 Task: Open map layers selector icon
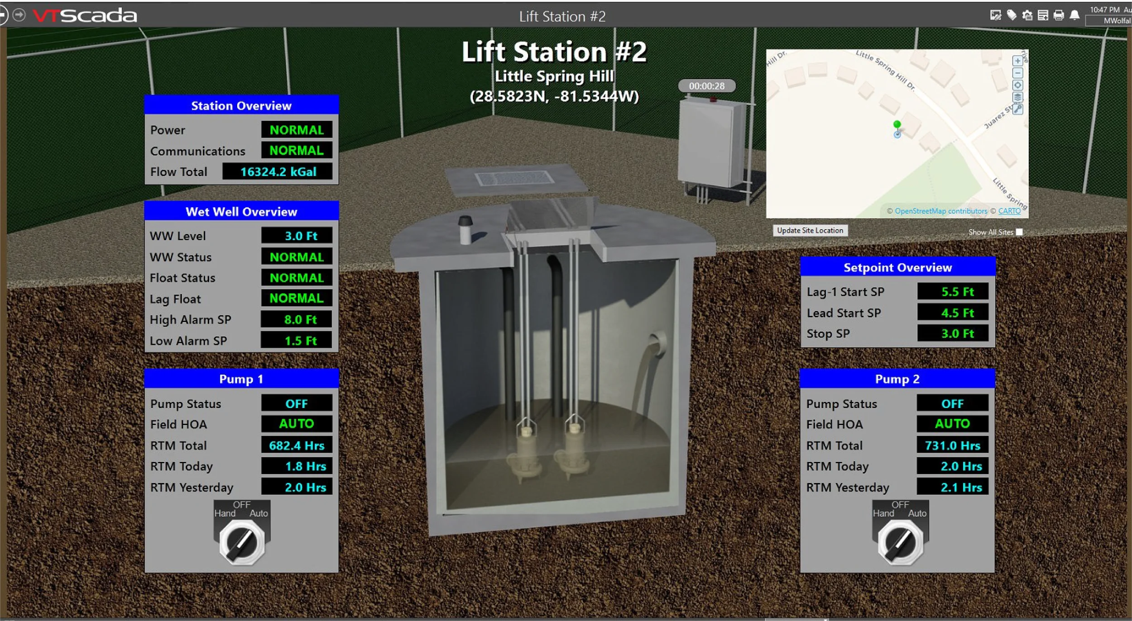(1017, 97)
